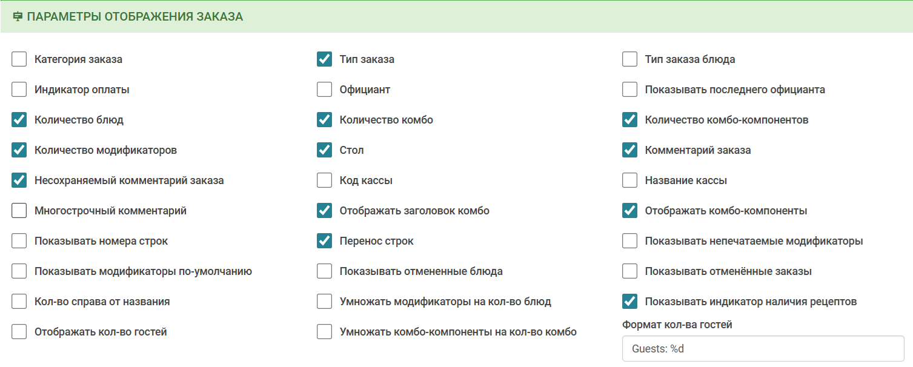Disable «Комментарий заказа» checkbox

pyautogui.click(x=630, y=150)
